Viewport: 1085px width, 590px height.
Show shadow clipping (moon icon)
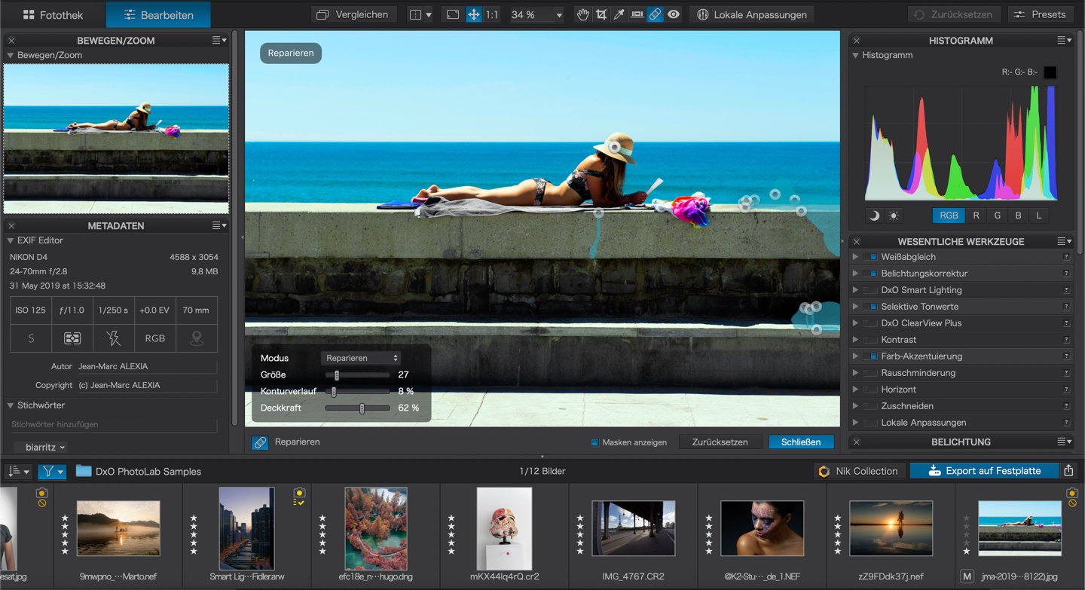[874, 216]
